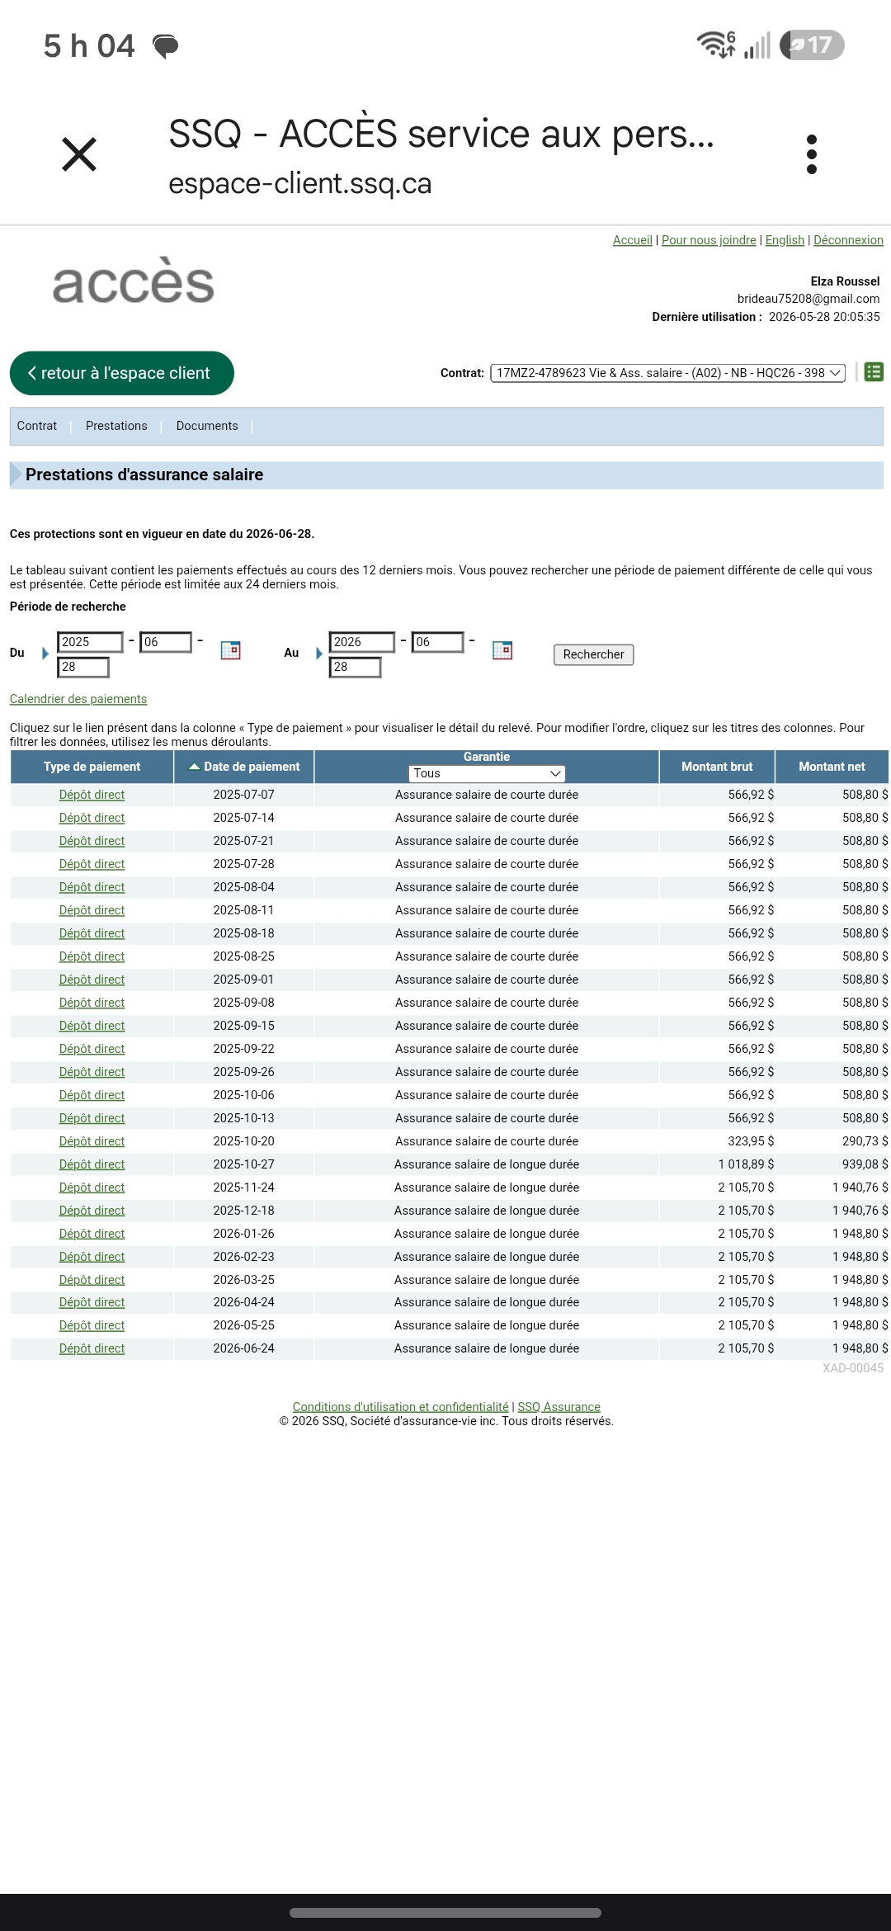Open Dépôt direct for 2025-07-28

tap(92, 864)
